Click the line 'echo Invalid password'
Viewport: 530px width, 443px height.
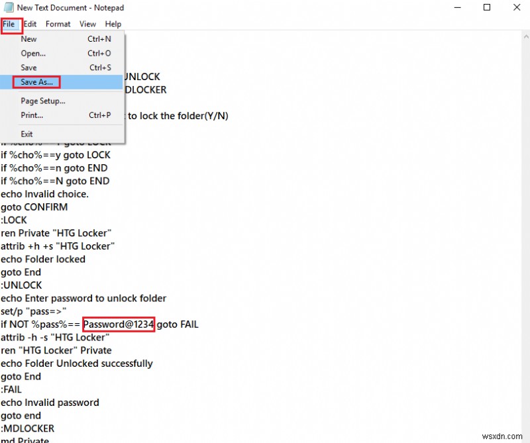tap(50, 403)
